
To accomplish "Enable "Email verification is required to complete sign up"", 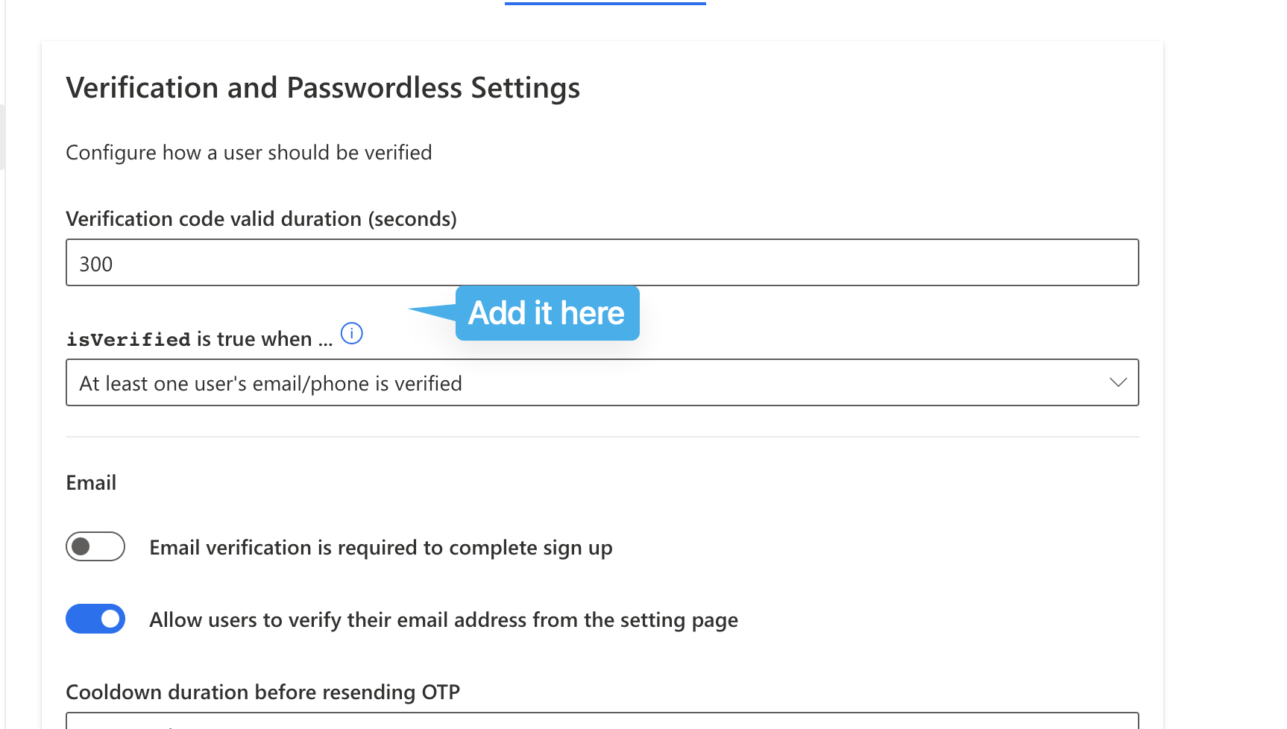I will click(95, 546).
